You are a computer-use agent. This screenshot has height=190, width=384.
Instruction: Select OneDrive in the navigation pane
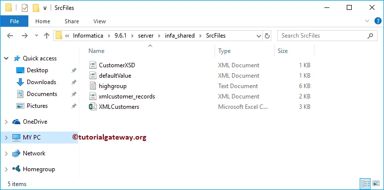35,121
